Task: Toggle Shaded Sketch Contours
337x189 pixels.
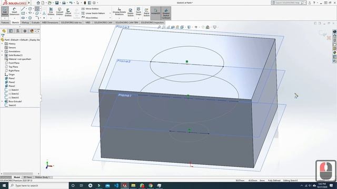Action: (166, 13)
